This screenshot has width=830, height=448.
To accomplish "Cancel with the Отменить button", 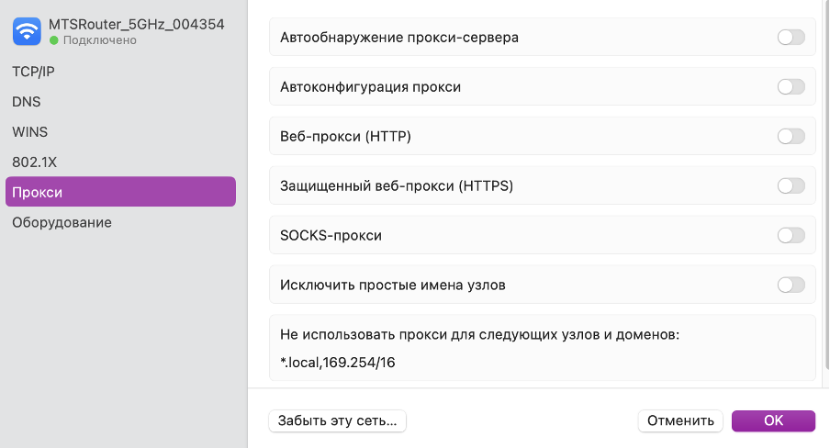I will 680,420.
